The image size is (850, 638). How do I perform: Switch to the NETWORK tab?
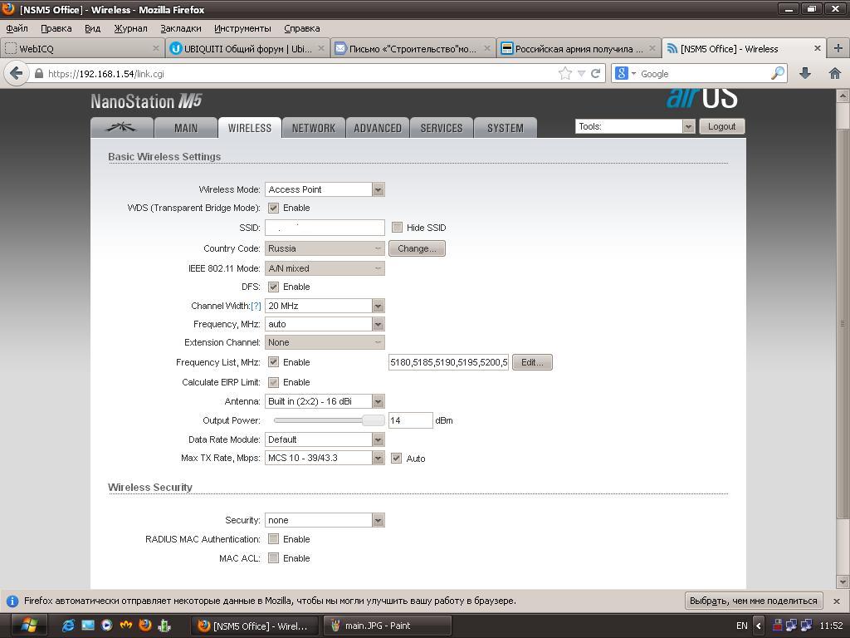313,128
